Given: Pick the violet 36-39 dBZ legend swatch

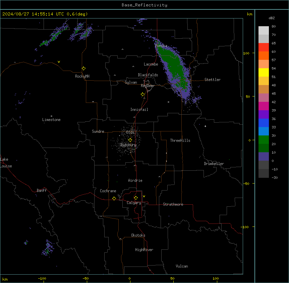Looking at the screenshot, I should coord(264,115).
